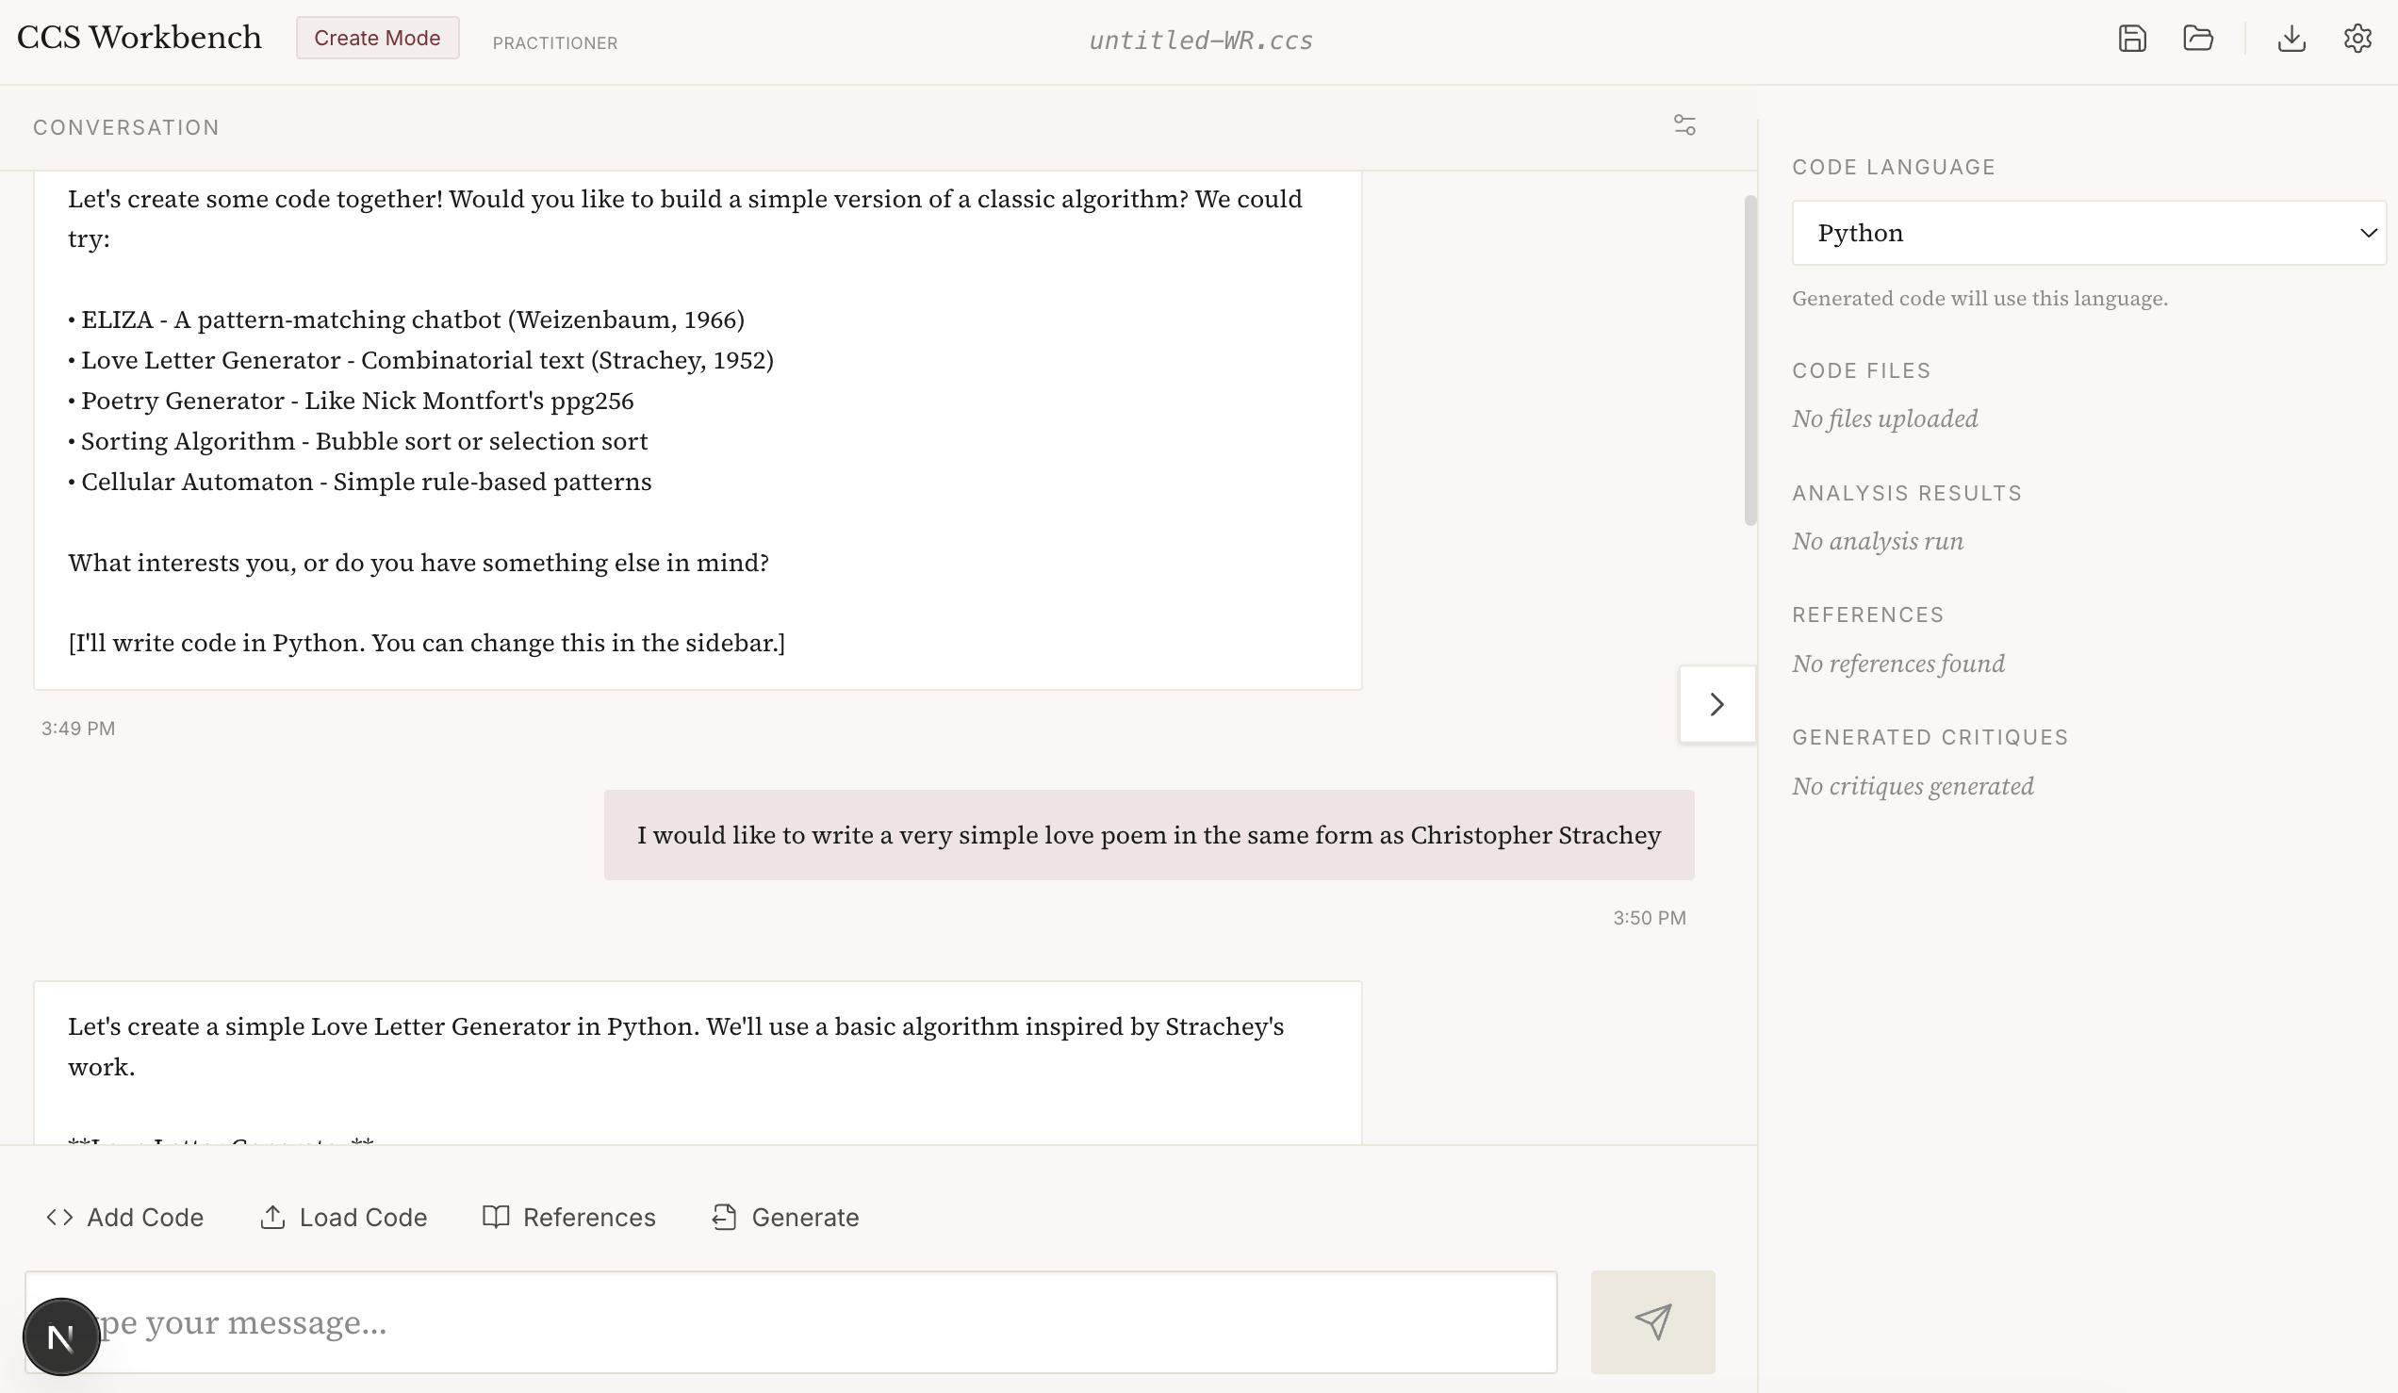The image size is (2398, 1393).
Task: Open the settings gear icon
Action: (2357, 39)
